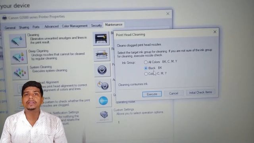254x143 pixels.
Task: Switch to the Maintenance tab
Action: (114, 25)
